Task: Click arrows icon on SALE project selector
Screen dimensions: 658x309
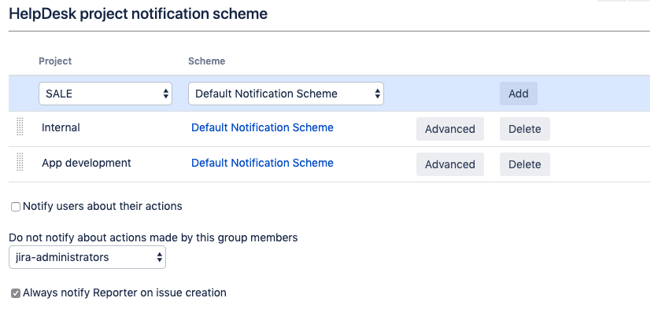Action: click(166, 94)
